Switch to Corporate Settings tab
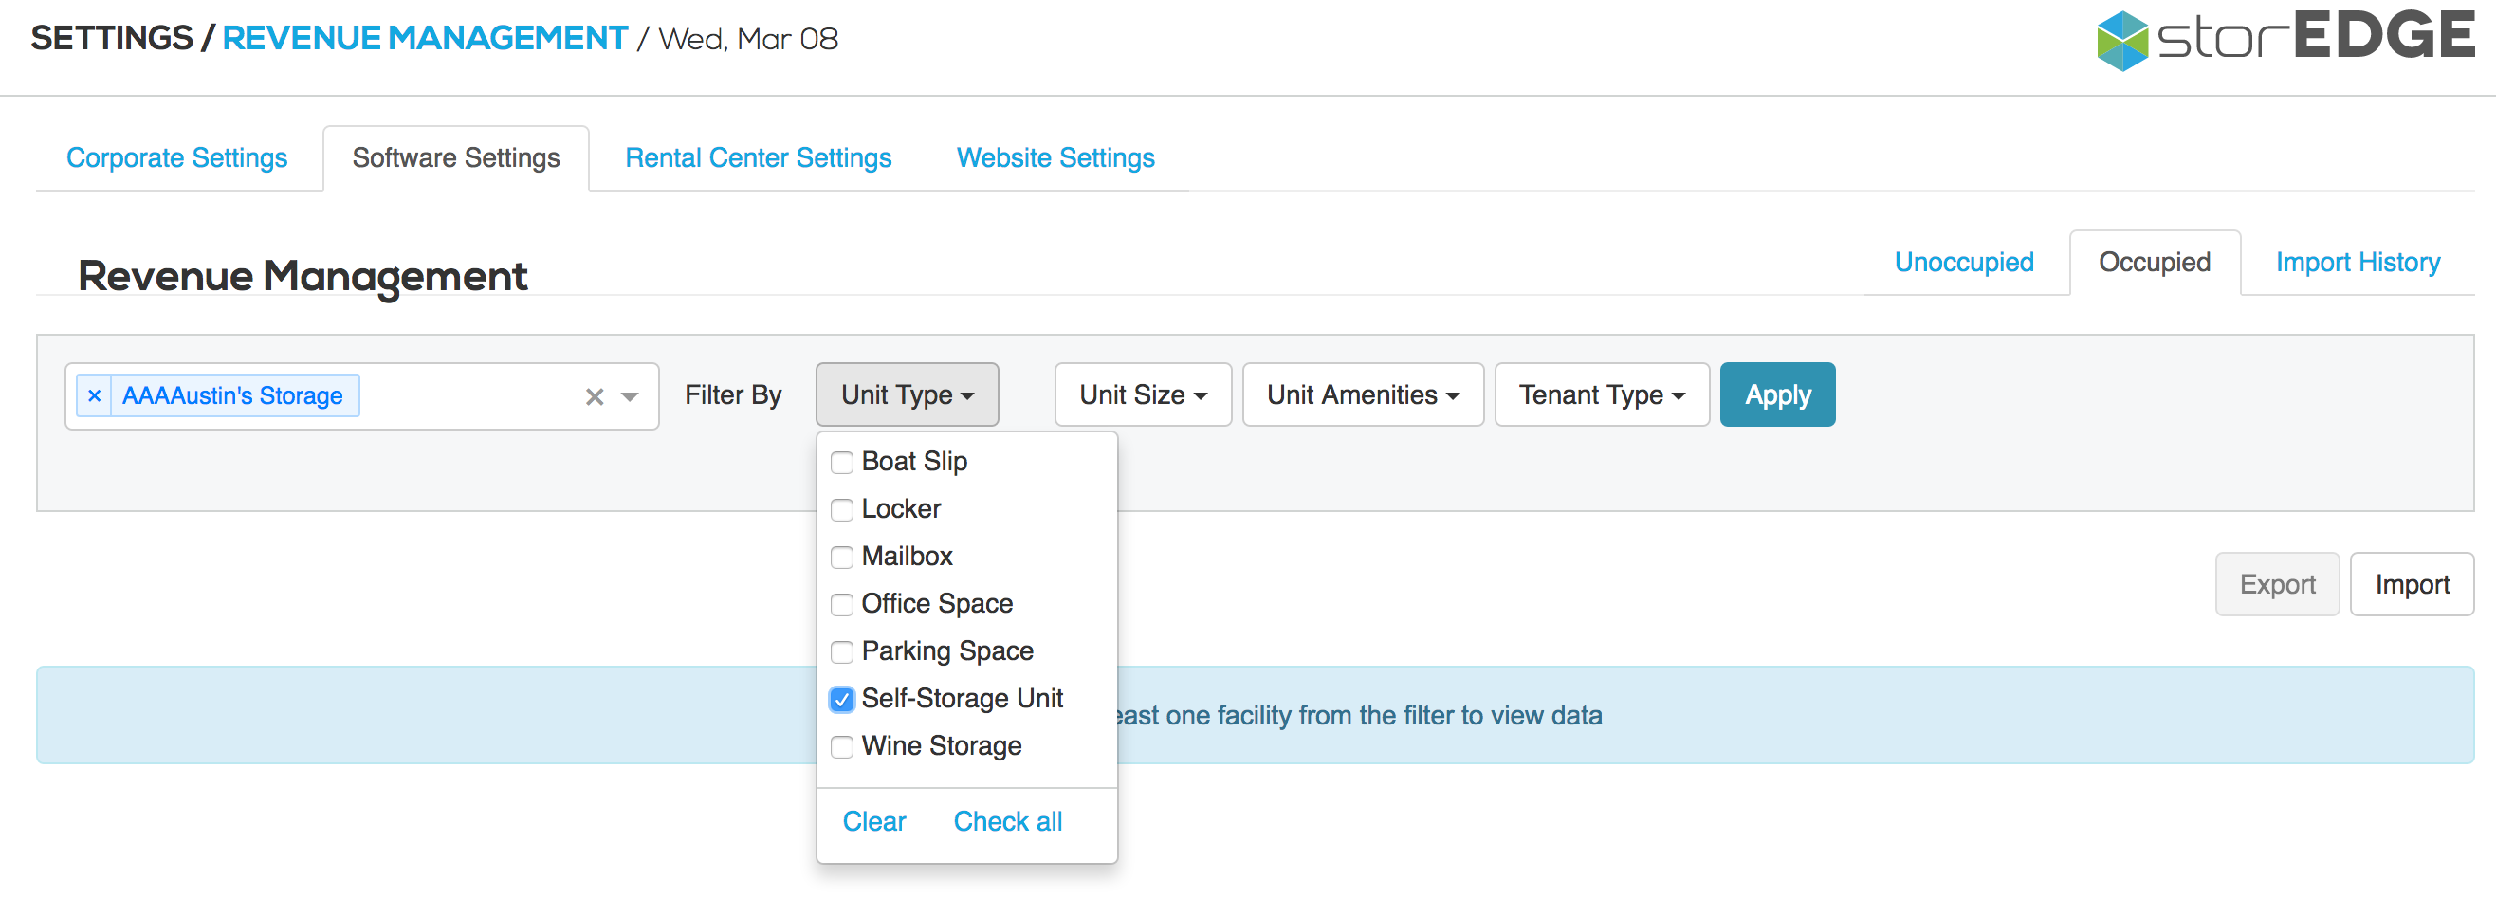The width and height of the screenshot is (2496, 916). pos(176,158)
